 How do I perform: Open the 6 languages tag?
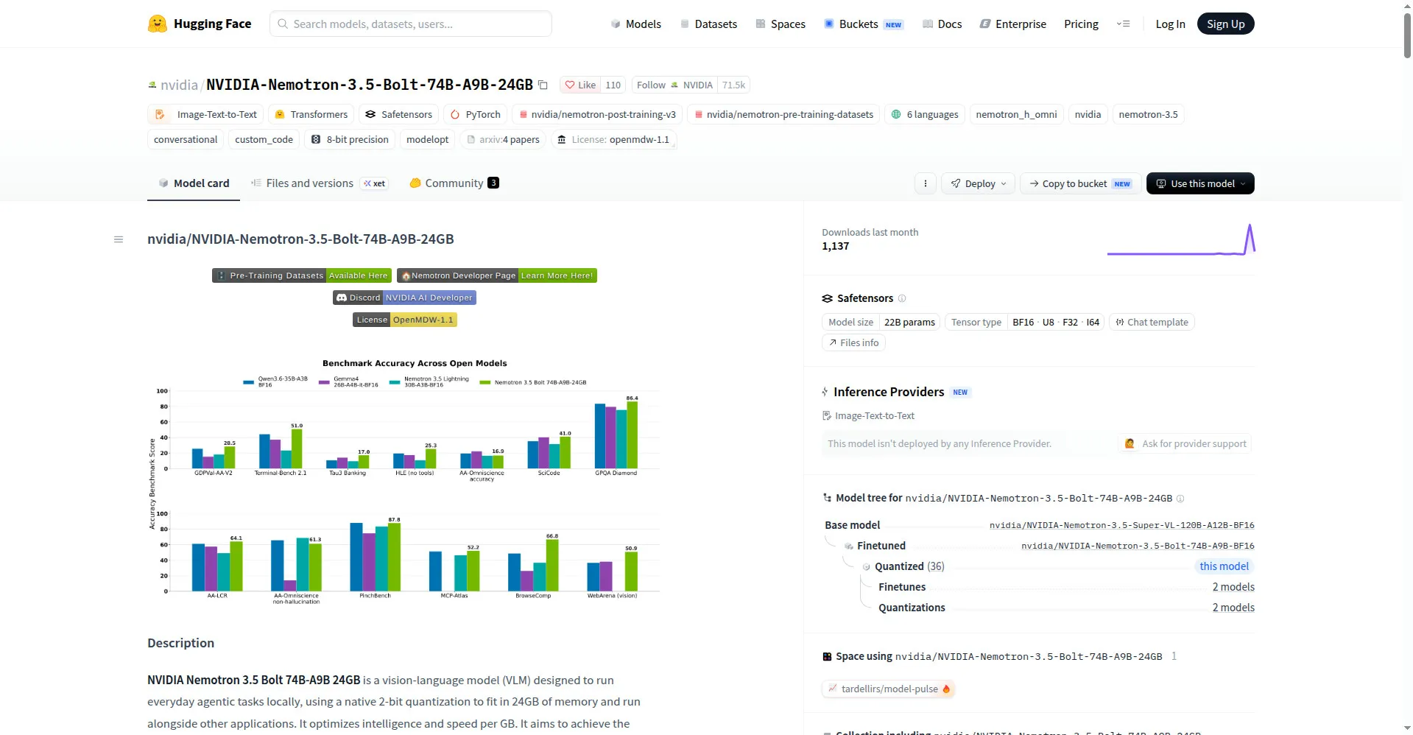click(924, 114)
